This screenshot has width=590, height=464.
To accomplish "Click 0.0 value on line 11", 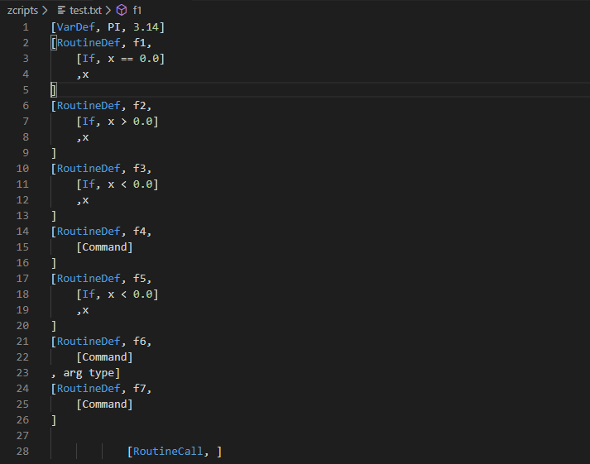I will pos(142,184).
